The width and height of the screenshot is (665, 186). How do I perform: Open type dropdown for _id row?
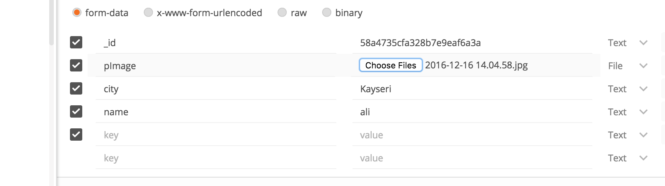(x=643, y=43)
